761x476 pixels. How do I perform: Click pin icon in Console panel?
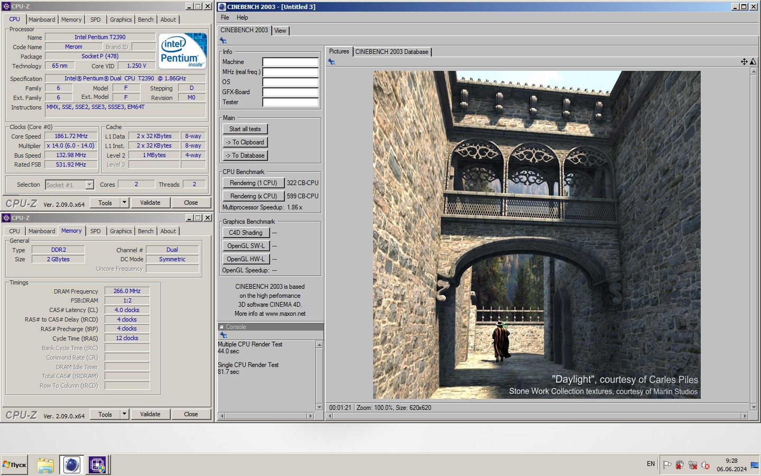223,335
